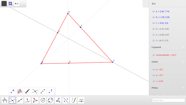Select the Reflect about line tool
Image resolution: width=186 pixels, height=105 pixels.
(66, 100)
